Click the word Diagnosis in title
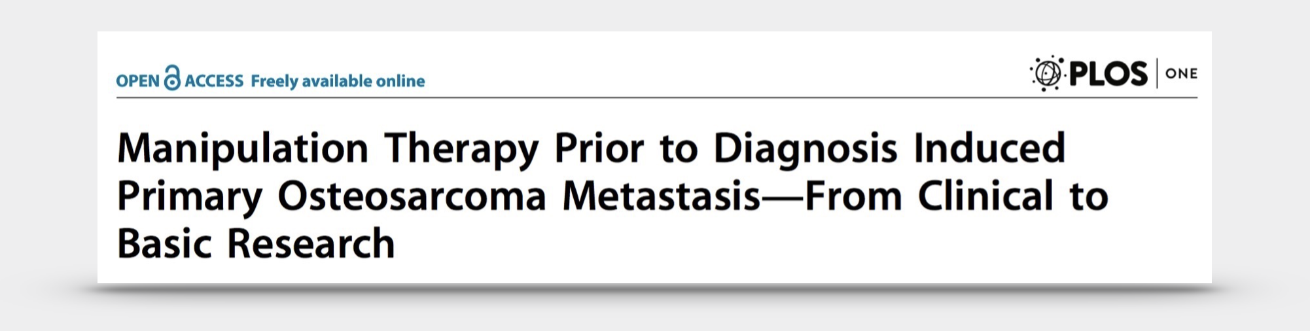The width and height of the screenshot is (1310, 331). click(805, 150)
